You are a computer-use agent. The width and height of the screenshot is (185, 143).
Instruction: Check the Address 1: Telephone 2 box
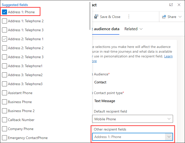4,21
